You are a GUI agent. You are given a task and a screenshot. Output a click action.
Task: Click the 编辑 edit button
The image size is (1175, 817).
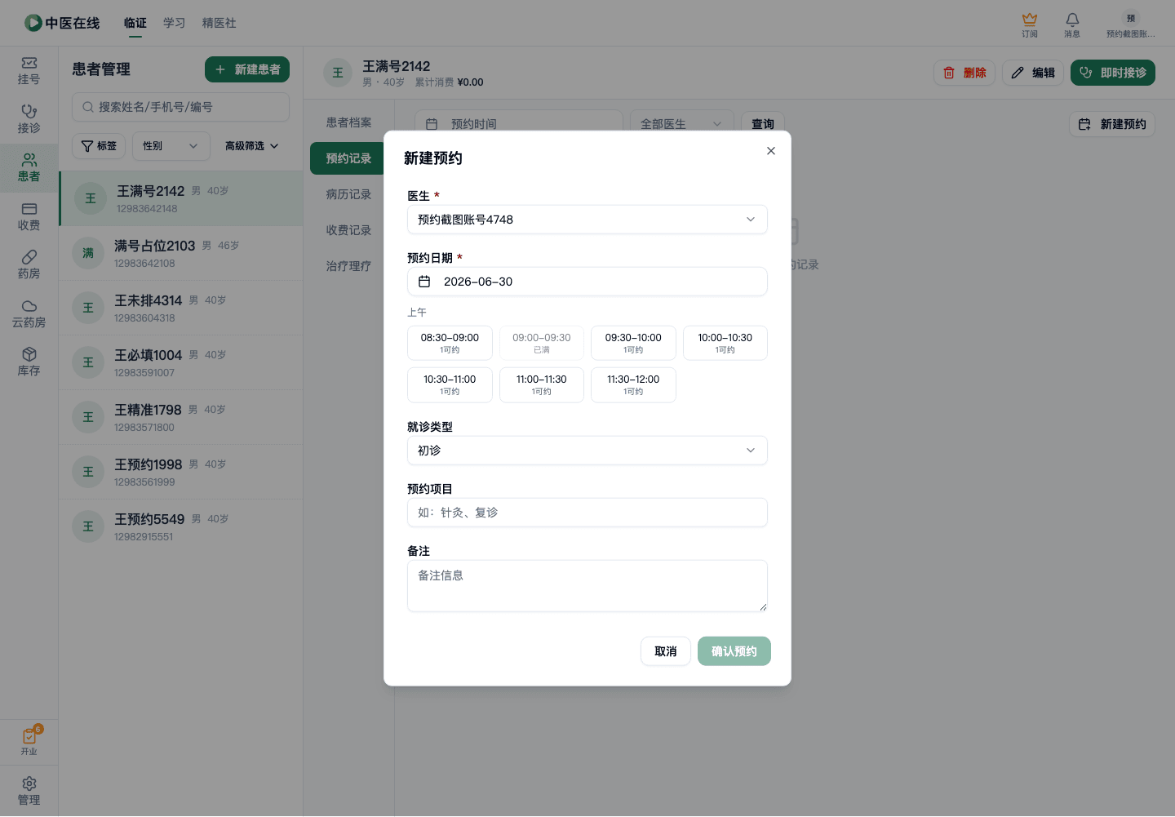(1033, 73)
